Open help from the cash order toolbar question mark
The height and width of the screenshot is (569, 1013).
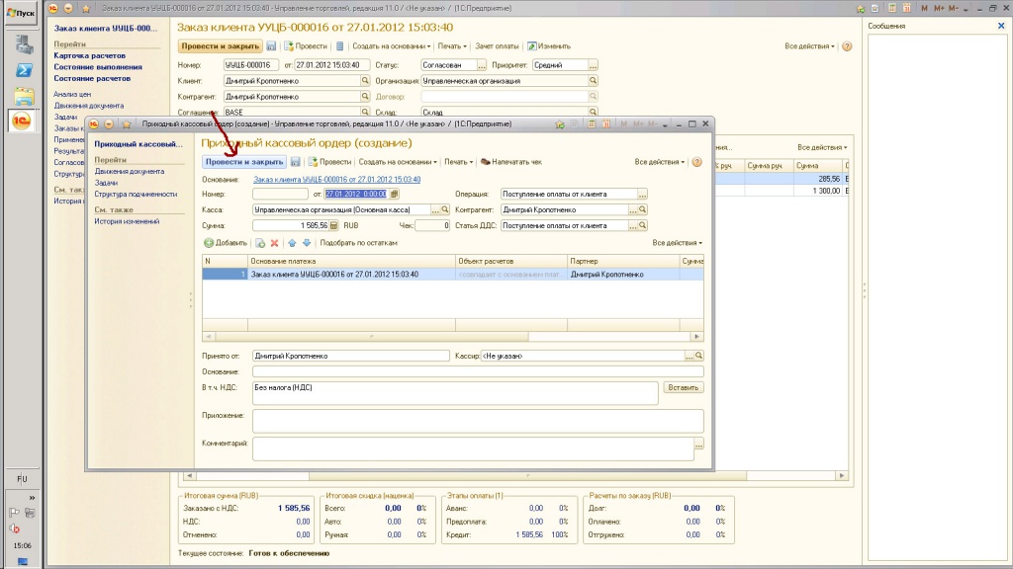click(x=697, y=162)
